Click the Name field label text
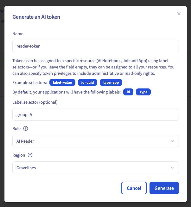This screenshot has height=207, width=191. (x=18, y=34)
